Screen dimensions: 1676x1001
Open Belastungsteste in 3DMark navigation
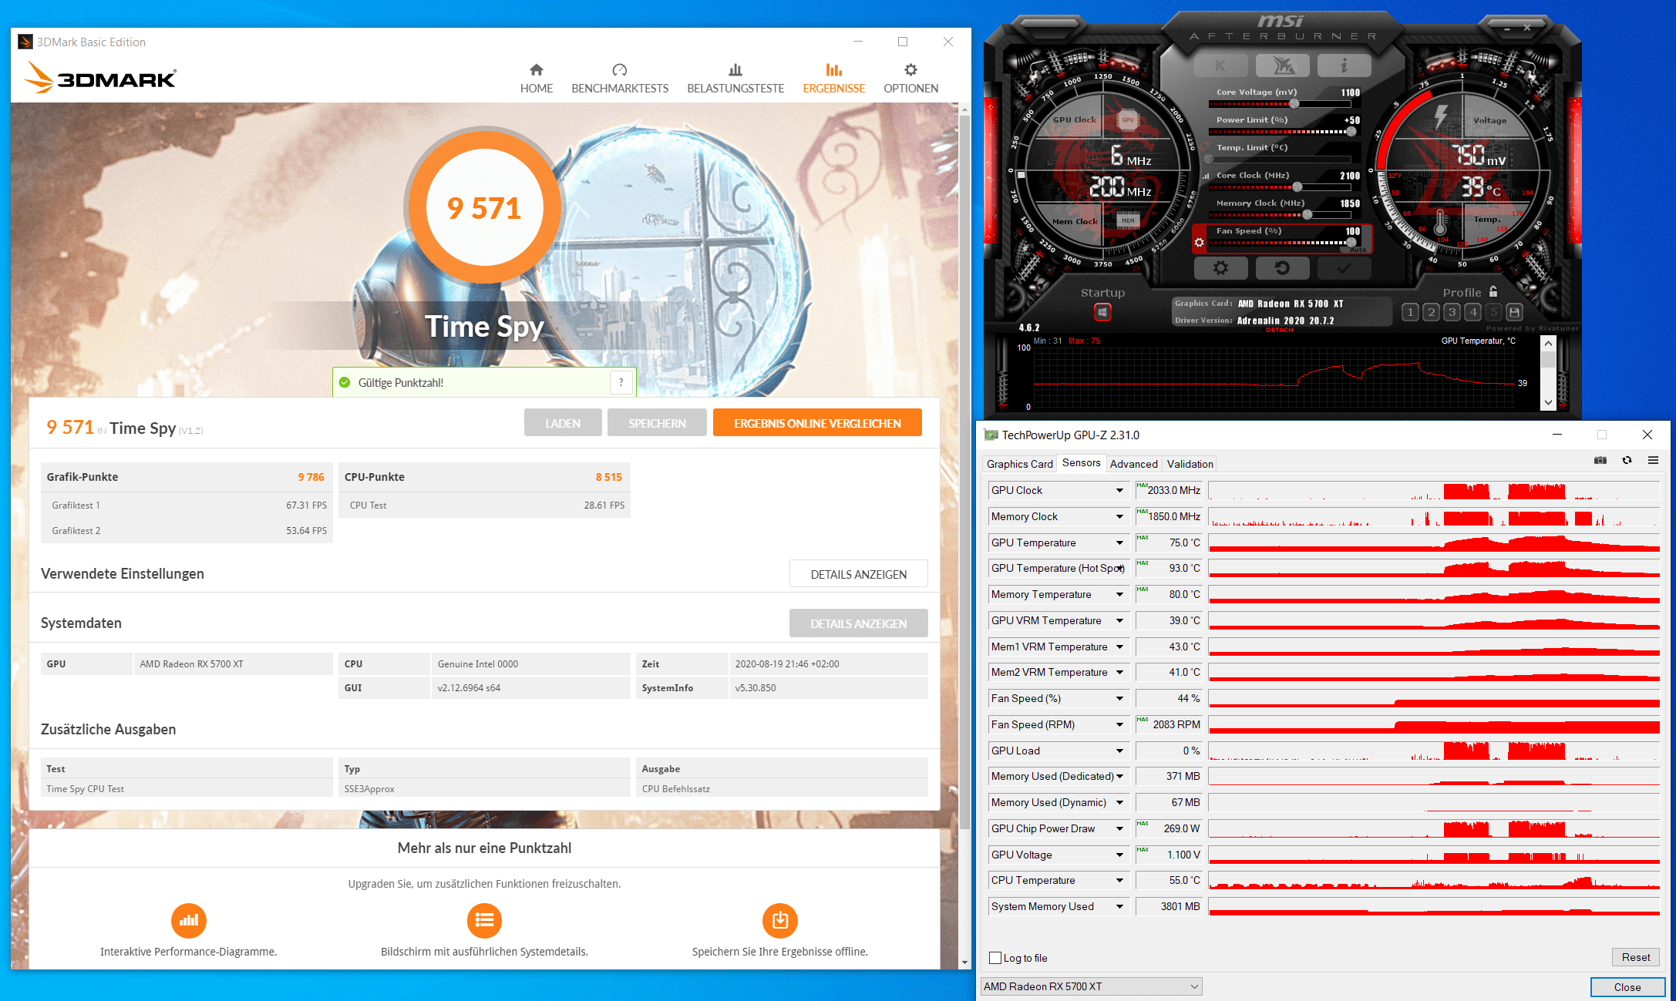click(x=735, y=79)
